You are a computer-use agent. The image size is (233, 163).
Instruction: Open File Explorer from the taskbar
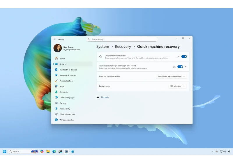coord(48,151)
